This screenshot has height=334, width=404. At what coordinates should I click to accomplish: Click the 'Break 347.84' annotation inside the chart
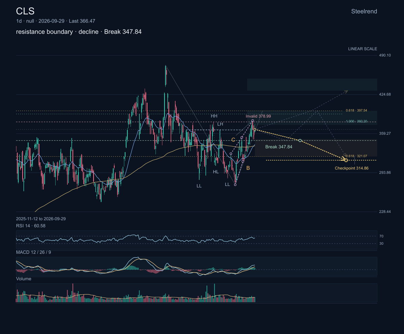click(x=279, y=147)
